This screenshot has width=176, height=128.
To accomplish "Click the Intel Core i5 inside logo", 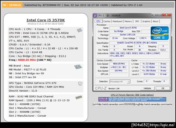I will [160, 33].
